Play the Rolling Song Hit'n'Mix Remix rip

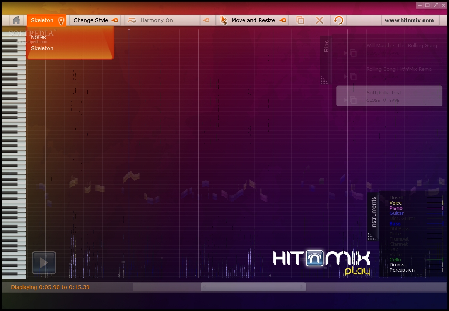point(345,77)
